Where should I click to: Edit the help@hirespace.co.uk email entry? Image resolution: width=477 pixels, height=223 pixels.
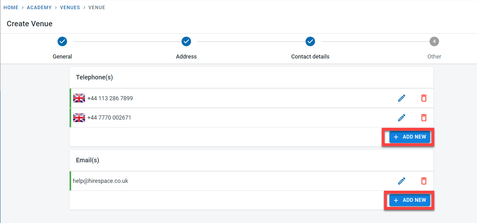[401, 181]
